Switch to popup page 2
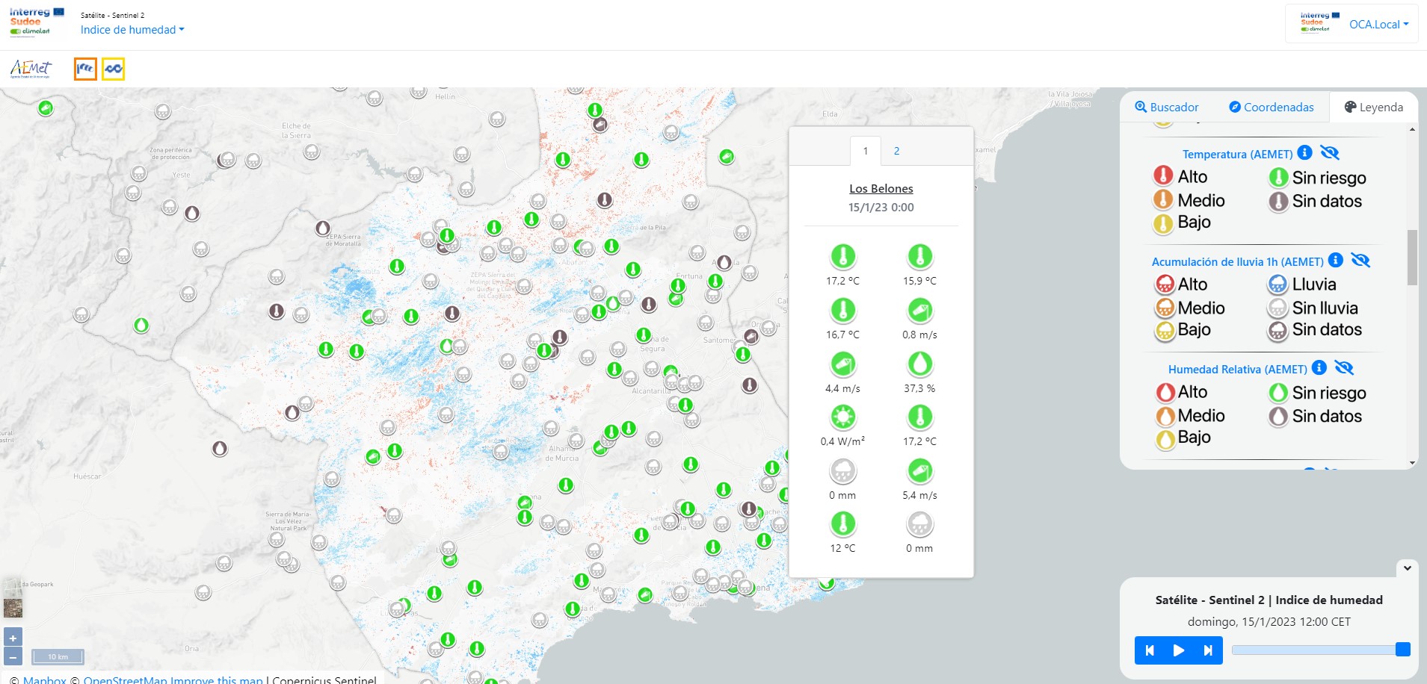Image resolution: width=1427 pixels, height=684 pixels. click(896, 151)
